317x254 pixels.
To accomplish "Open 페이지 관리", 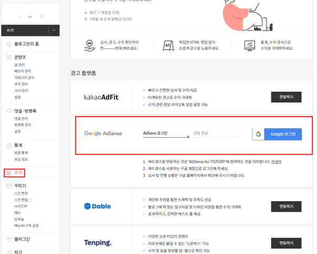I will (23, 71).
